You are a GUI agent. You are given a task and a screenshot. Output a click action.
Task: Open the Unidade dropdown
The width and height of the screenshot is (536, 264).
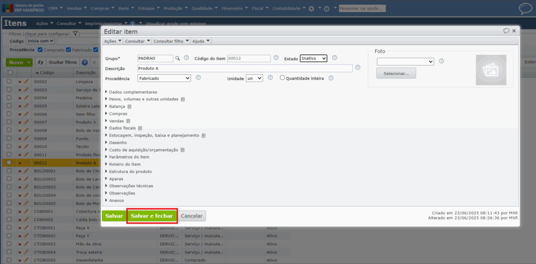254,78
